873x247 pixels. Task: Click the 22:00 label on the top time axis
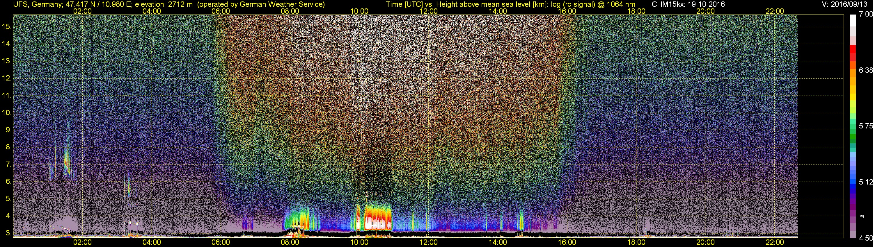pyautogui.click(x=775, y=11)
